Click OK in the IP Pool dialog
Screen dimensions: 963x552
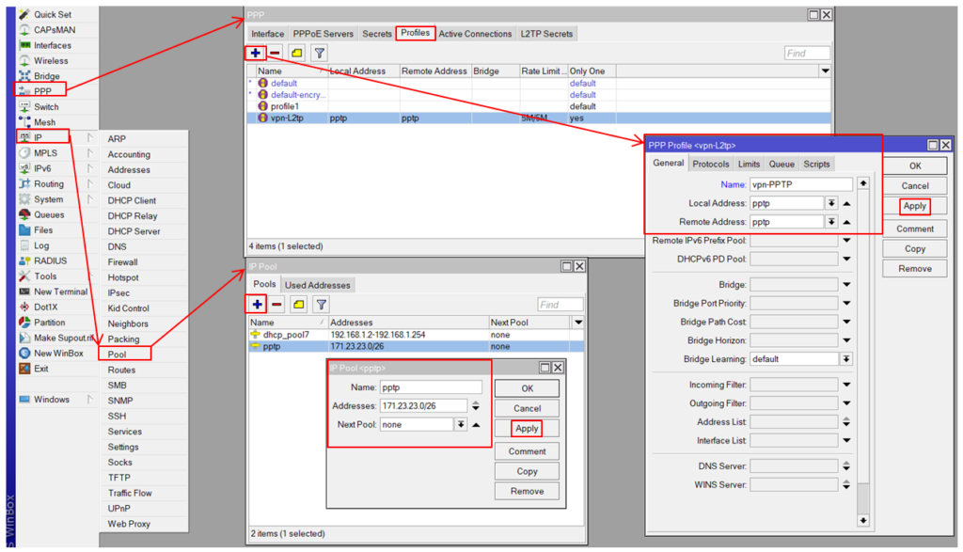527,388
